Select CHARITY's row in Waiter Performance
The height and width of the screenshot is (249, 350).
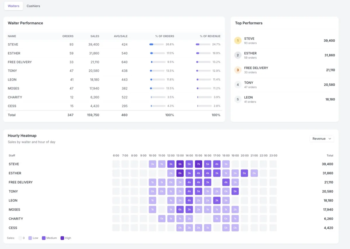(x=87, y=97)
